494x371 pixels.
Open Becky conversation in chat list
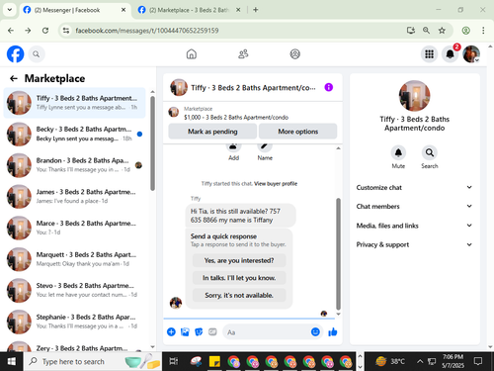coord(74,134)
